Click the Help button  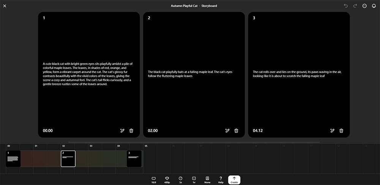coord(221,180)
